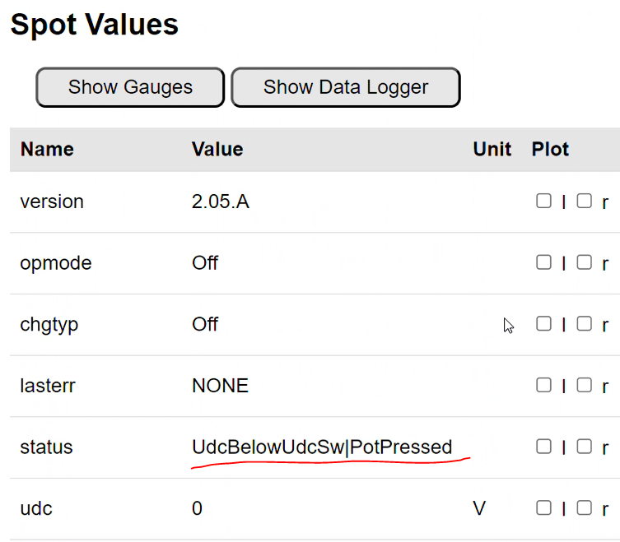Click the Spot Values heading
The height and width of the screenshot is (542, 620).
[94, 25]
